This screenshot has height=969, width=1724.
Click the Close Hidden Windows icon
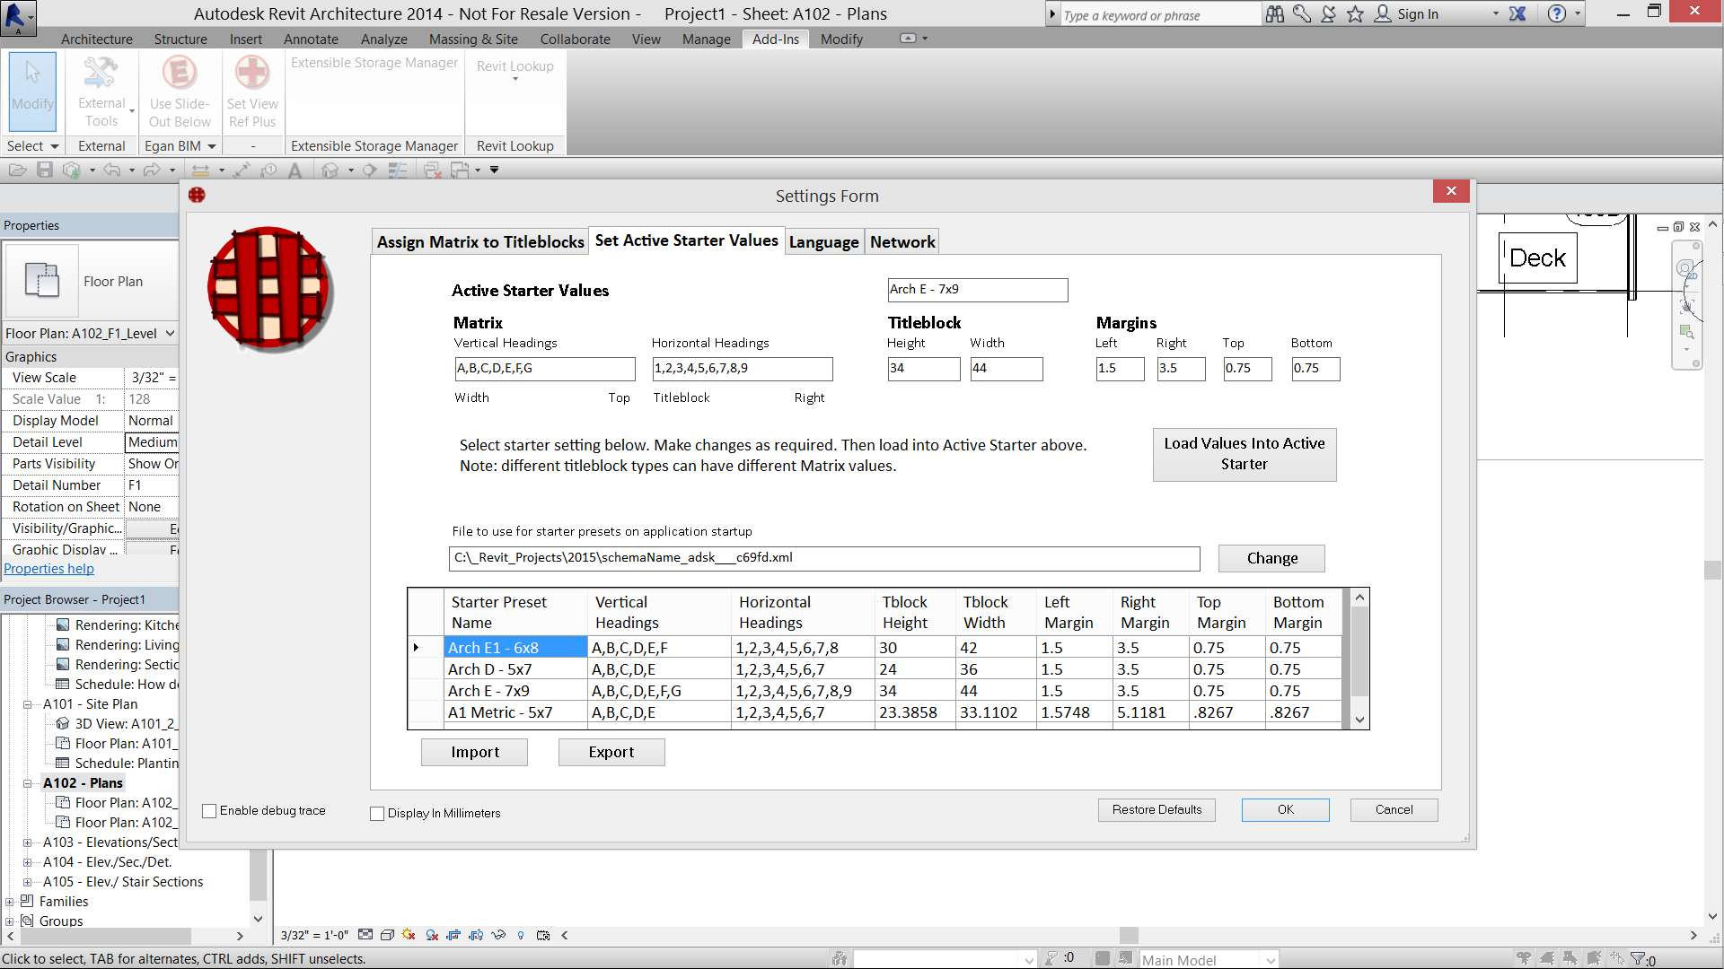point(433,170)
